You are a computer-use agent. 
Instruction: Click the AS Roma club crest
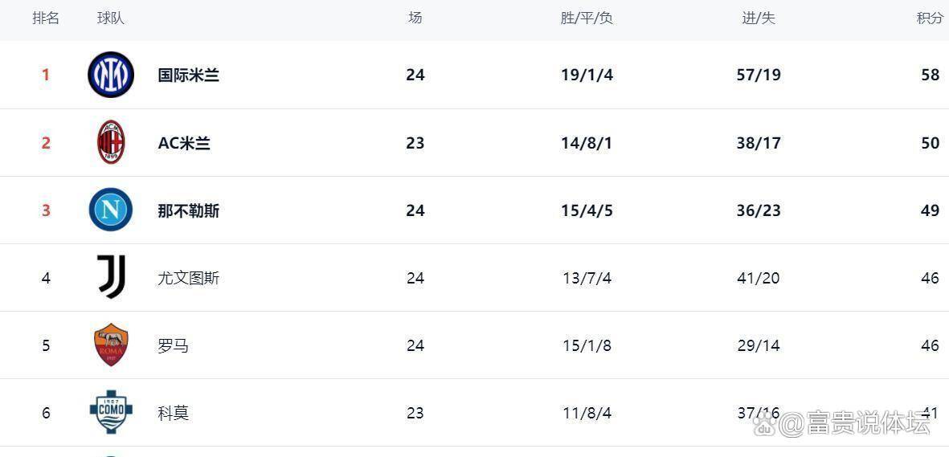click(111, 345)
